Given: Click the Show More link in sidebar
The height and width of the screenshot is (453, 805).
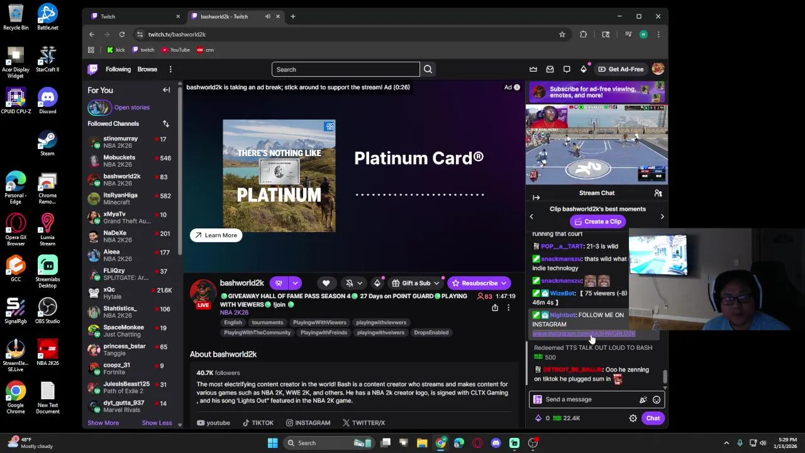Looking at the screenshot, I should pos(103,423).
